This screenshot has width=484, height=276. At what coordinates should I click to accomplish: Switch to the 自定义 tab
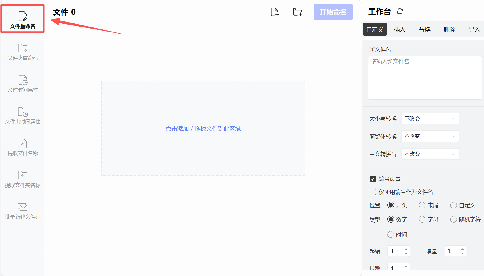(375, 29)
